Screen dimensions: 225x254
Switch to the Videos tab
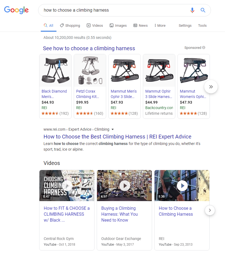click(x=95, y=26)
